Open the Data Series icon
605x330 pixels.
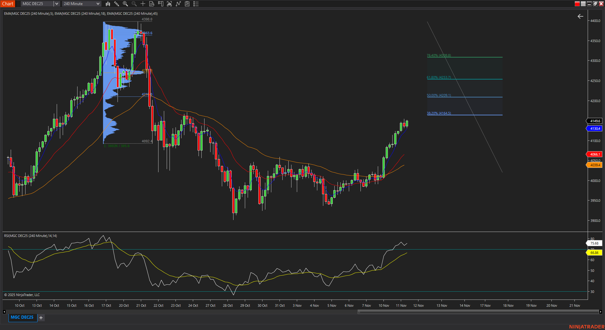click(x=169, y=4)
